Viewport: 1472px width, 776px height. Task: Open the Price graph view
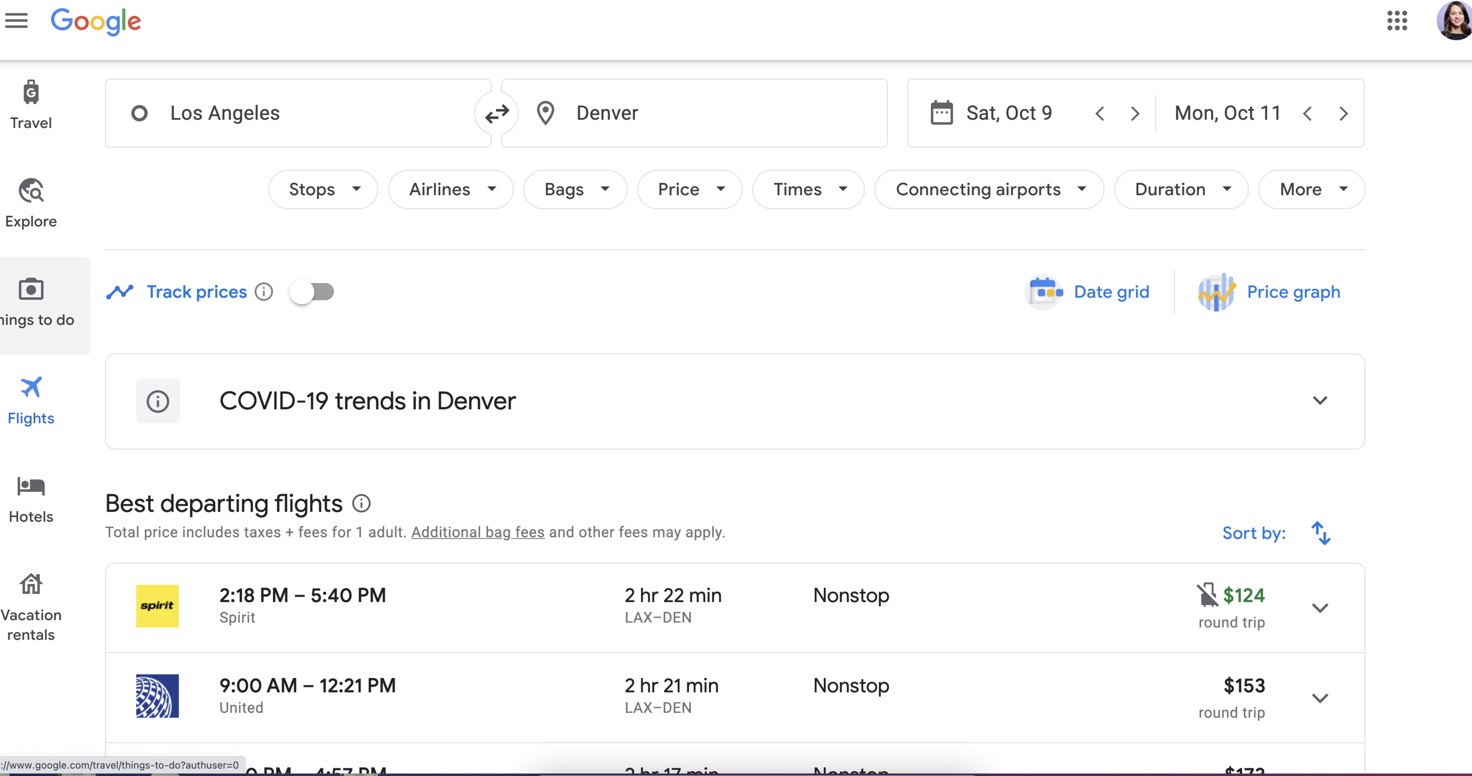pos(1269,292)
